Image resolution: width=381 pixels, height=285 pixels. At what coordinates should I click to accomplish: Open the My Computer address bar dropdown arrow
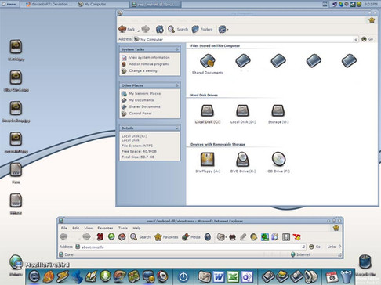click(x=356, y=39)
